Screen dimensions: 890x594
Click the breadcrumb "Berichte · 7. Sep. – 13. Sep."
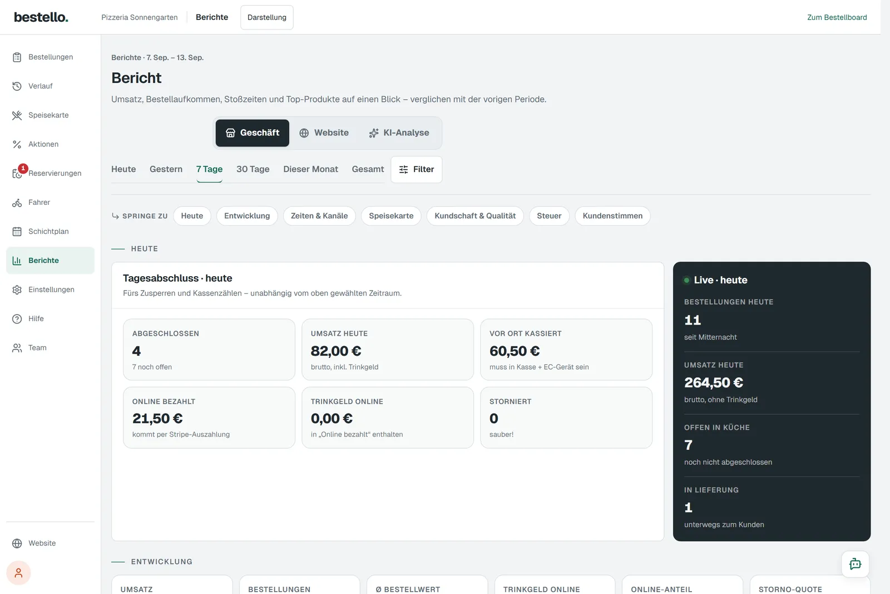(157, 58)
